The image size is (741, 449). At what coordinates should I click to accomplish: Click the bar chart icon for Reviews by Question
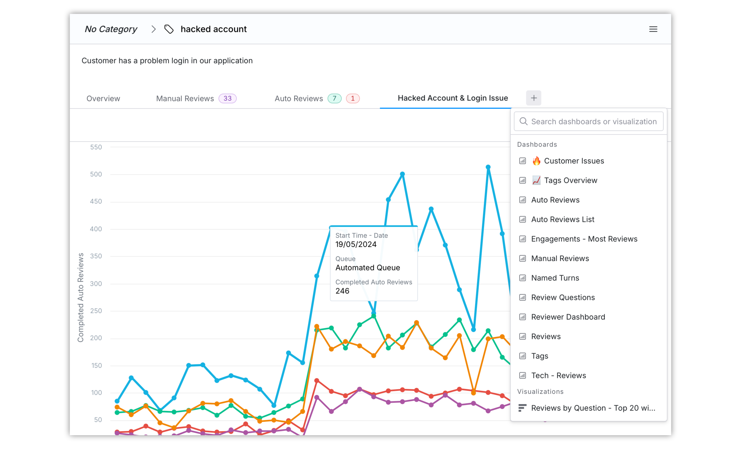coord(522,408)
